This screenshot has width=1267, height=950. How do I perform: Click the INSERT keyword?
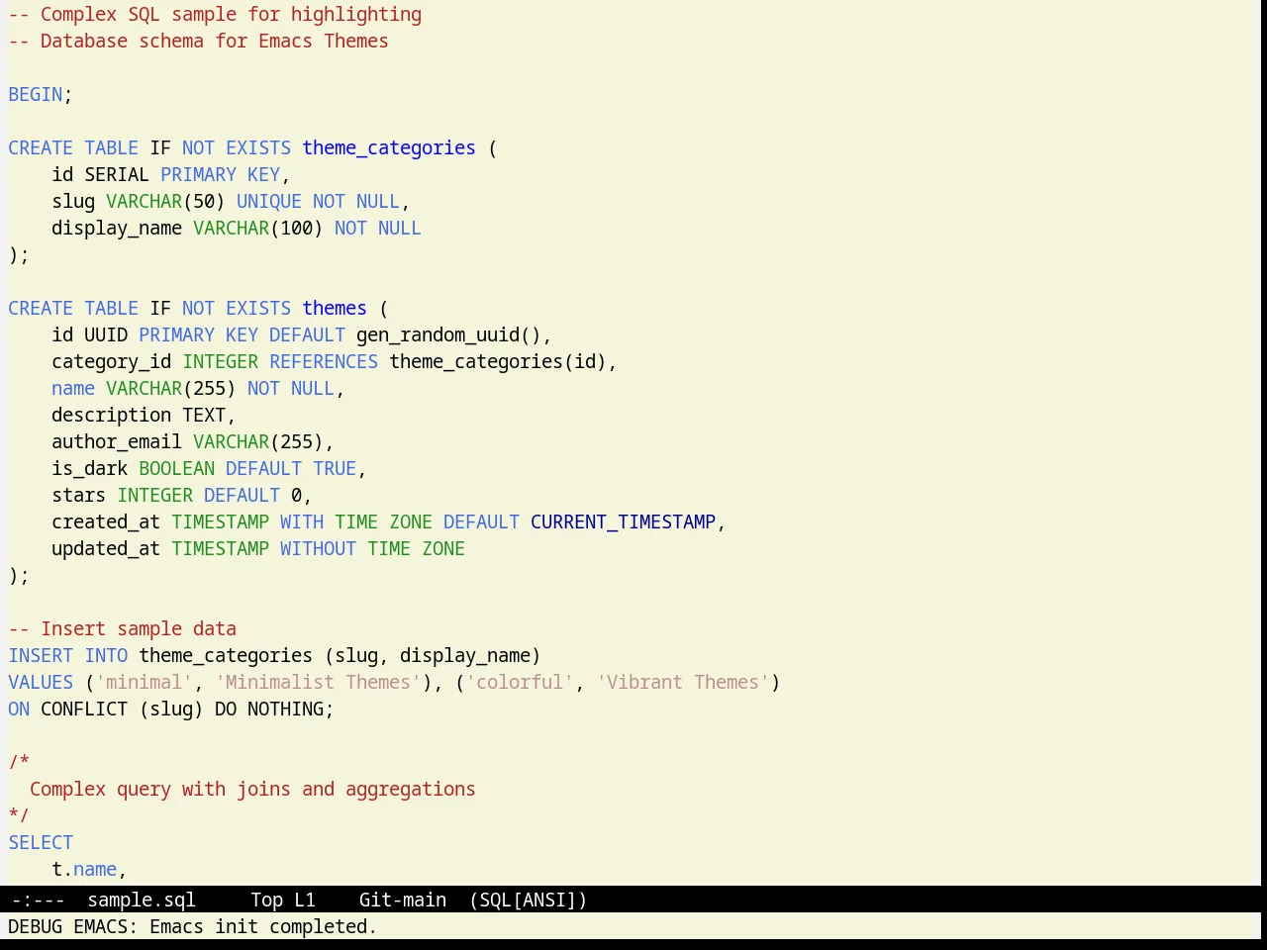(41, 655)
